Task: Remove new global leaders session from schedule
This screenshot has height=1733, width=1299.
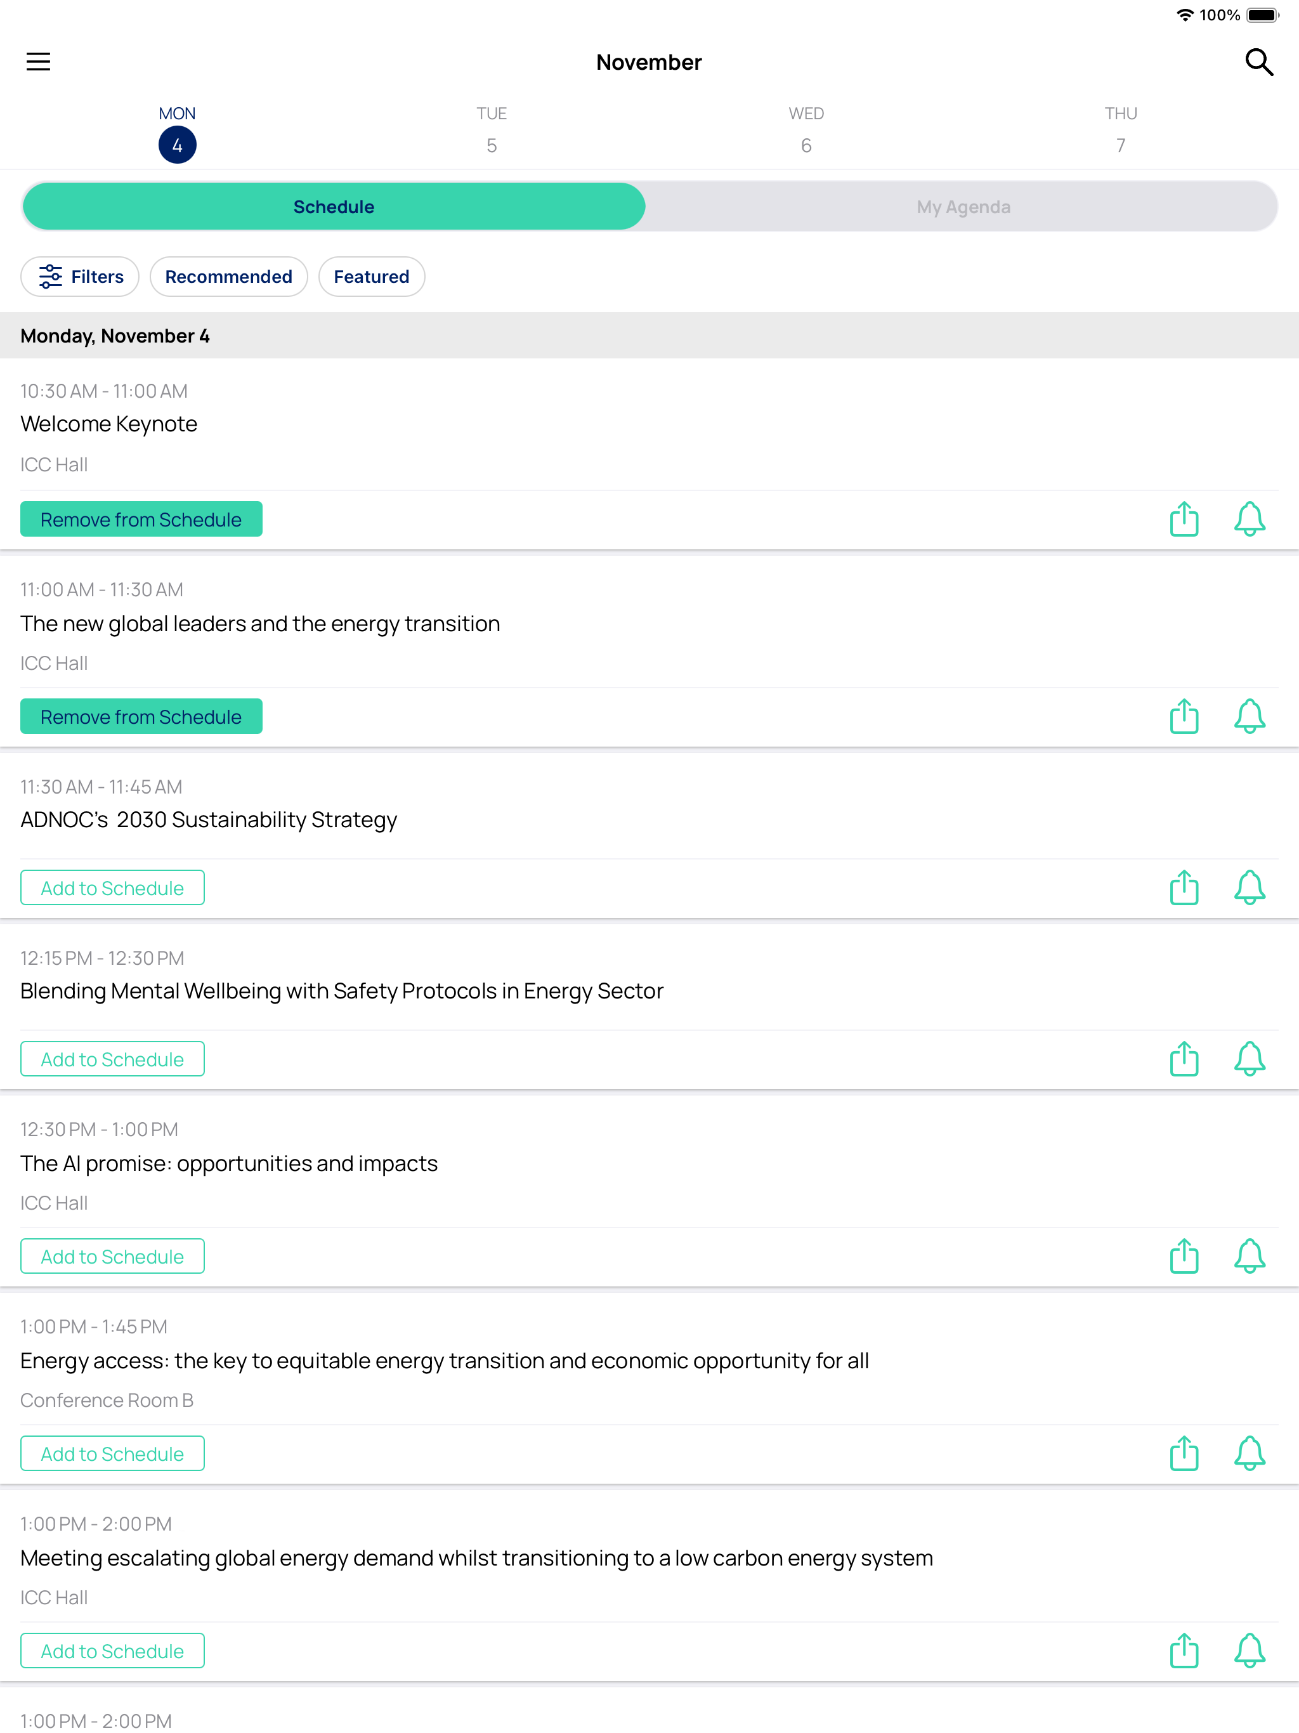Action: pyautogui.click(x=141, y=716)
